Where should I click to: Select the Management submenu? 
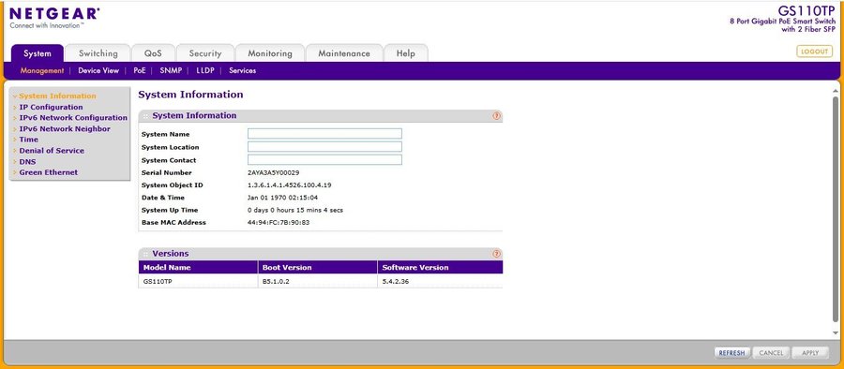pos(42,70)
